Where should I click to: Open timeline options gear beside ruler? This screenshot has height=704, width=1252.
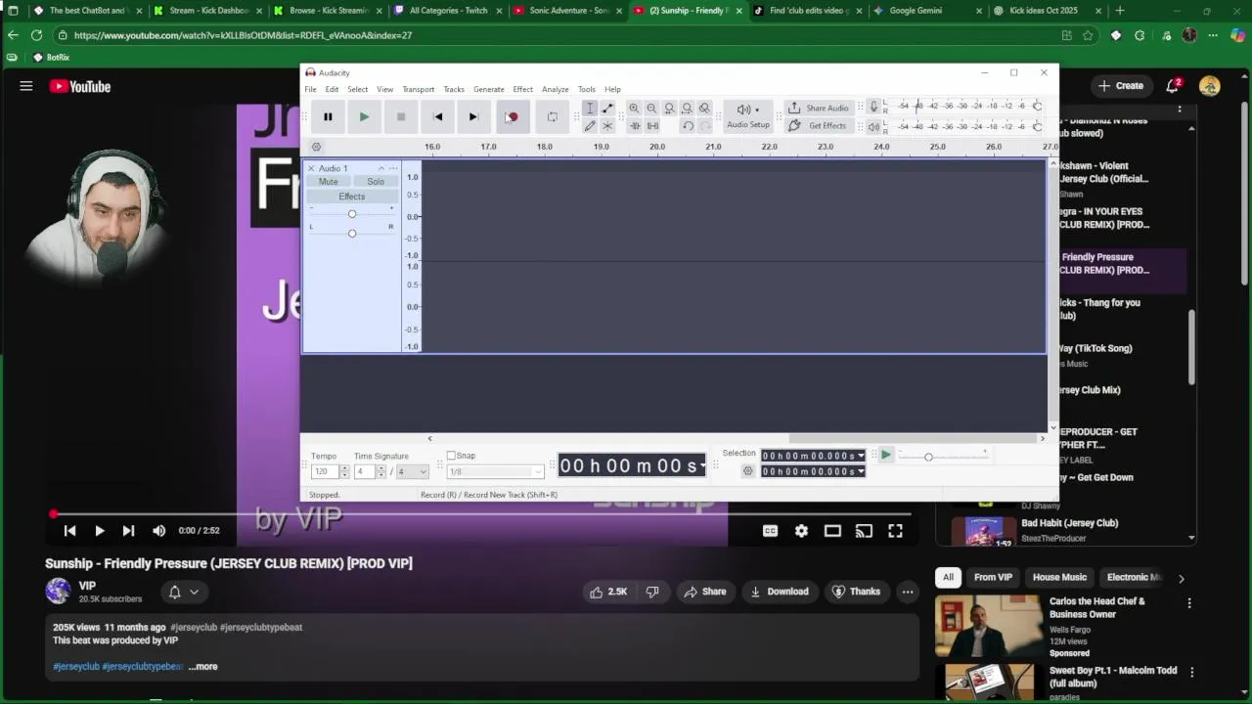coord(316,147)
